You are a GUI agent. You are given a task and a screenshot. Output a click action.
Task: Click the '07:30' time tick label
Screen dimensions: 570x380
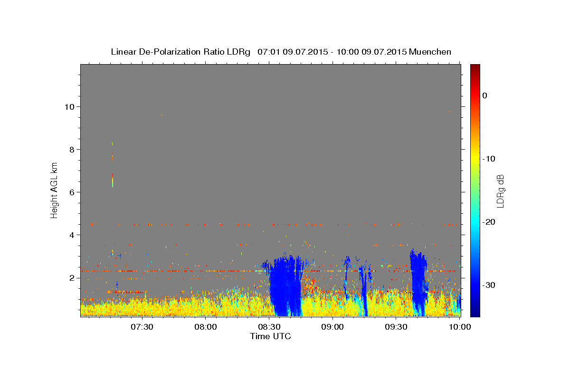[x=142, y=327]
